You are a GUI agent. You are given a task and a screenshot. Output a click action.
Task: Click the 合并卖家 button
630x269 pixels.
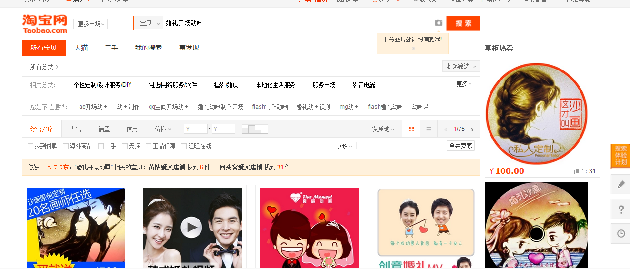pos(460,146)
